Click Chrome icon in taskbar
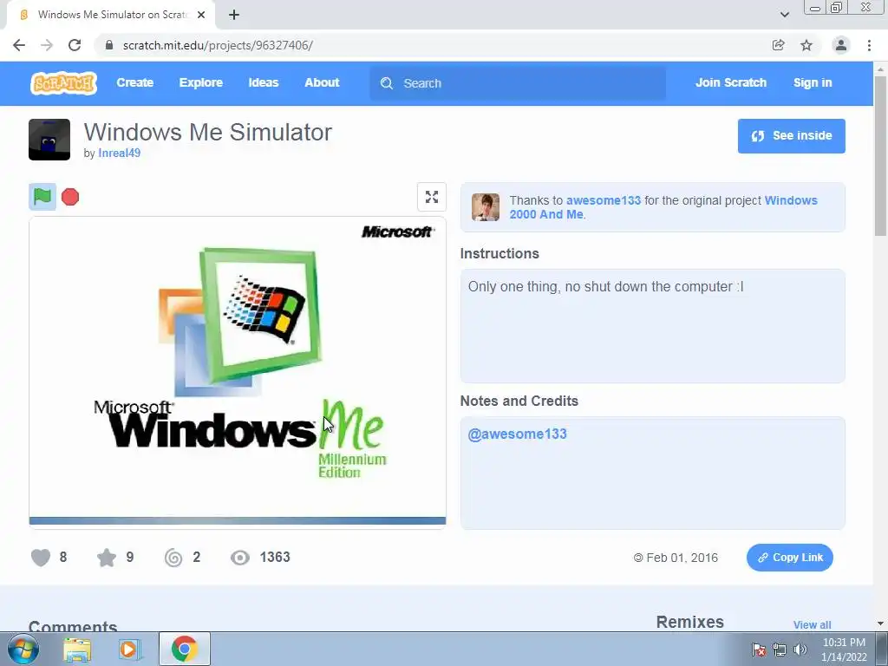This screenshot has height=666, width=888. (185, 649)
